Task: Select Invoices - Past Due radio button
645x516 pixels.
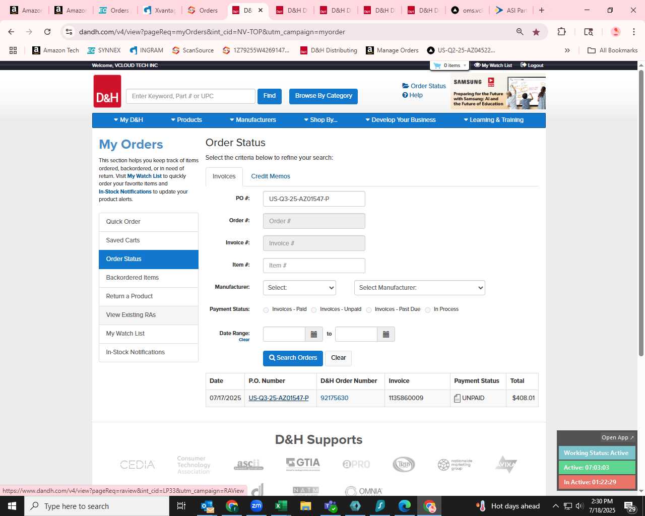Action: click(368, 310)
